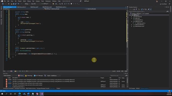Switch to the MainWindow.xaml.cs editor tab
The height and width of the screenshot is (96, 172).
coord(61,7)
